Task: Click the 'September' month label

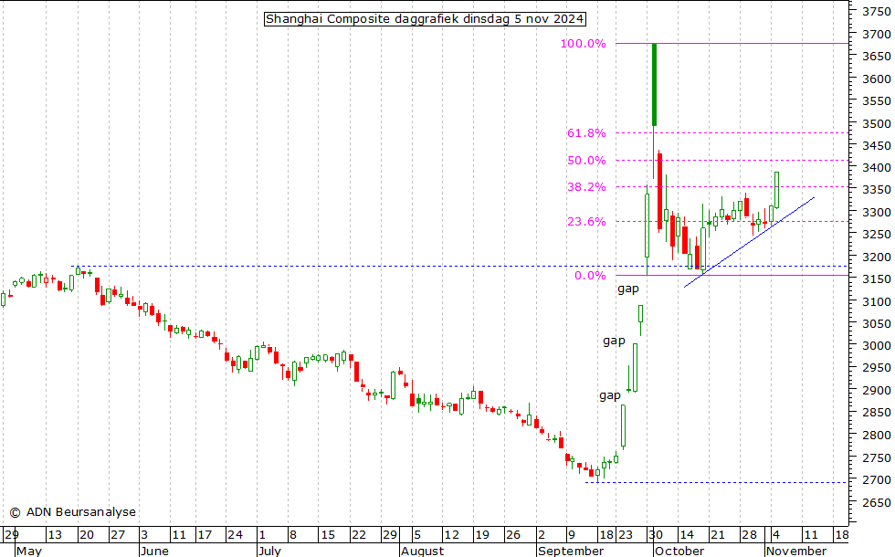Action: coord(571,551)
